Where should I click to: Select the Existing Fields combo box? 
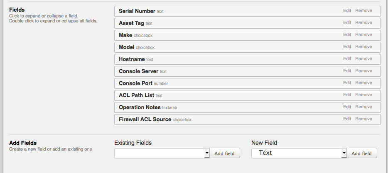pyautogui.click(x=162, y=153)
